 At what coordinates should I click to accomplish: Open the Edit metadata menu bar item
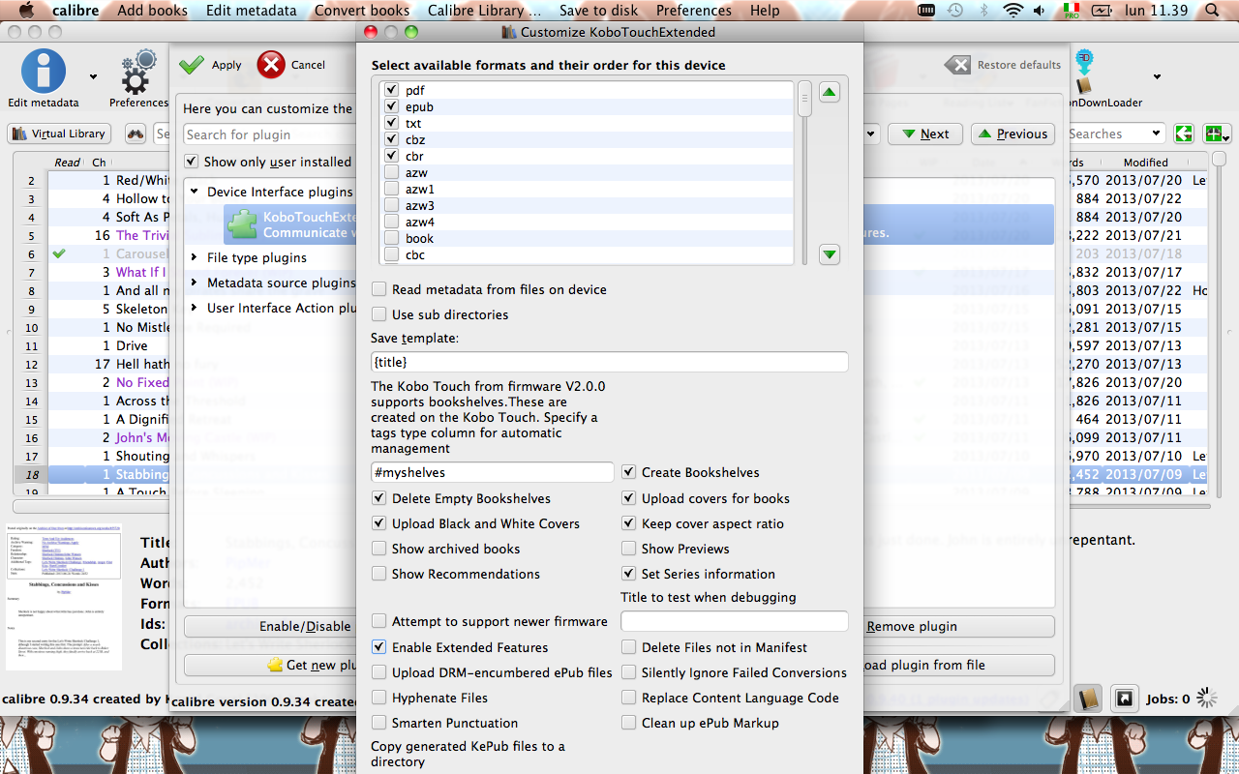coord(251,11)
